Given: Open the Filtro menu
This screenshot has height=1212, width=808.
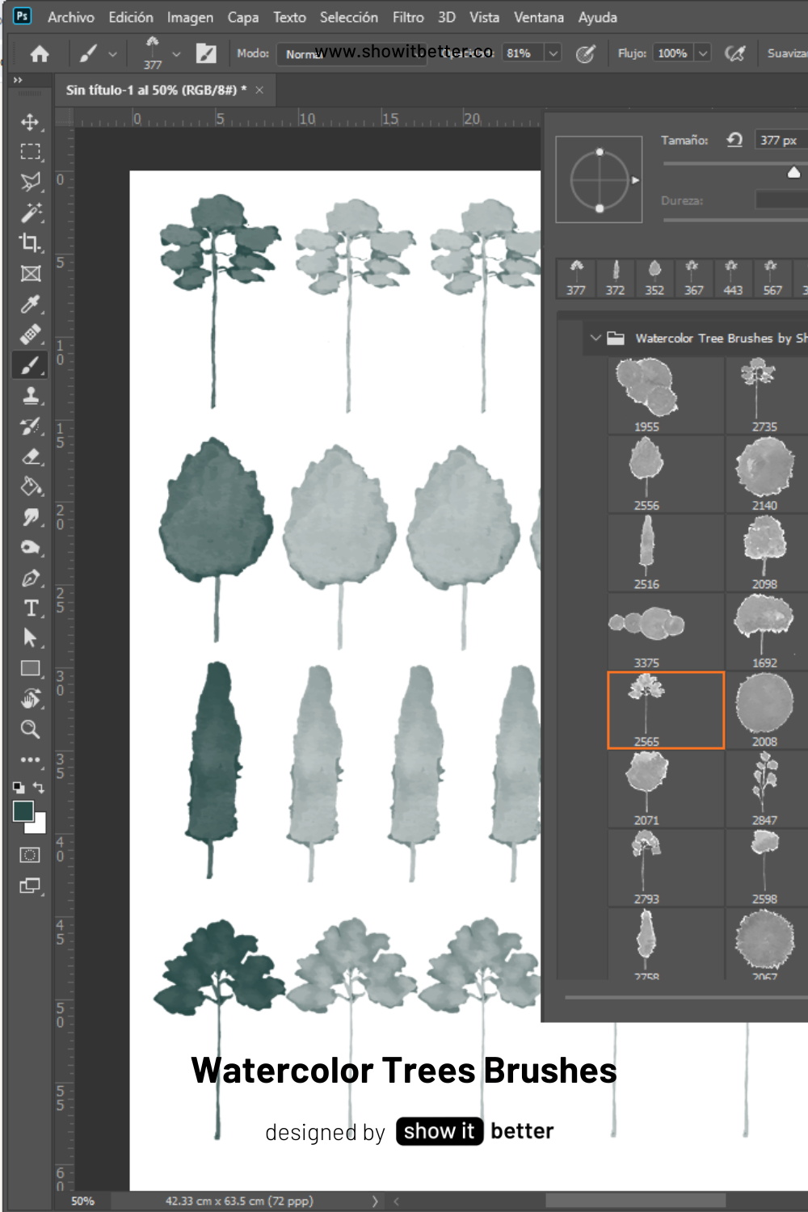Looking at the screenshot, I should point(408,17).
